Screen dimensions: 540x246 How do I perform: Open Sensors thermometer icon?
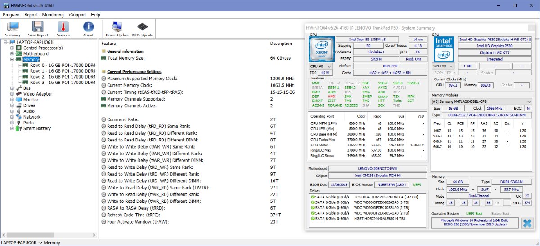(63, 29)
